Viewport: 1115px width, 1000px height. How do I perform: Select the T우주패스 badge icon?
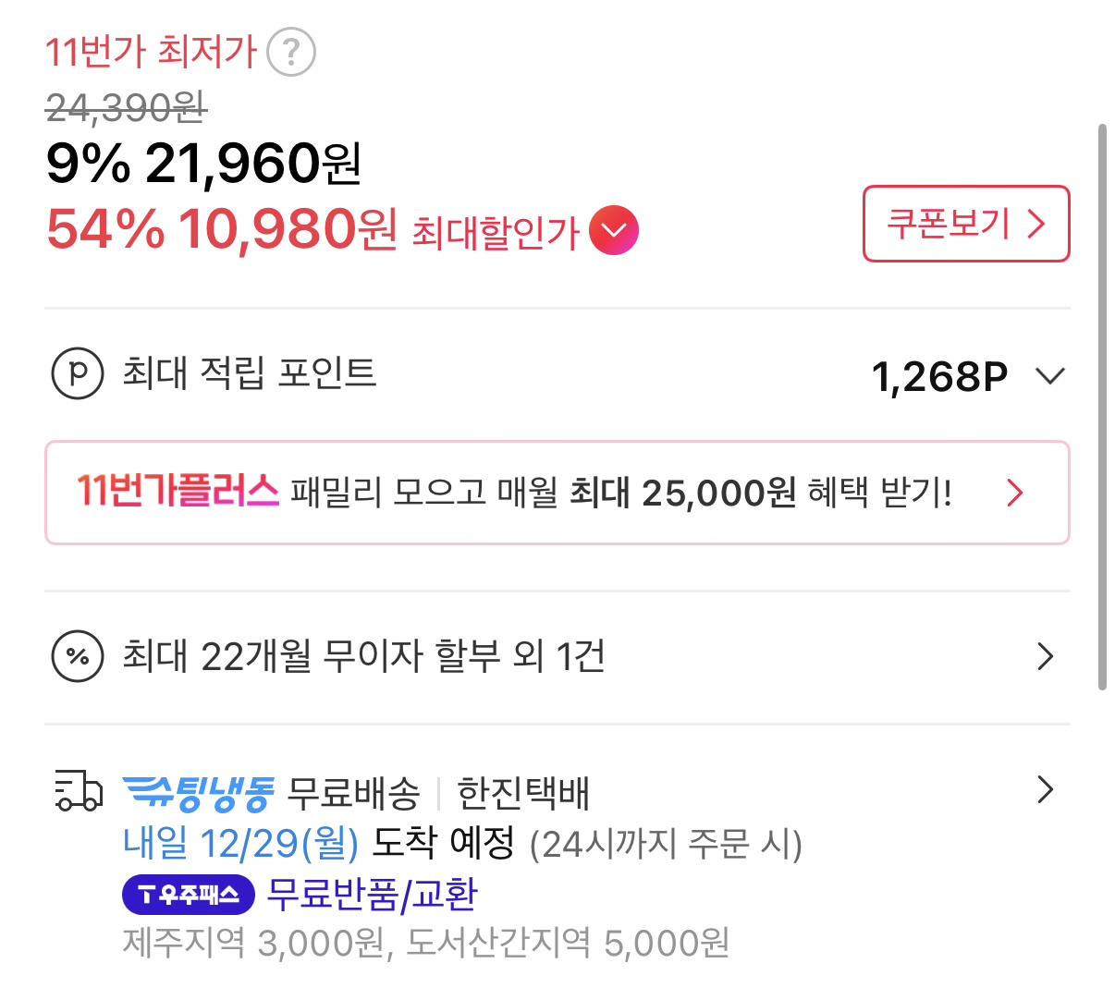(x=188, y=894)
